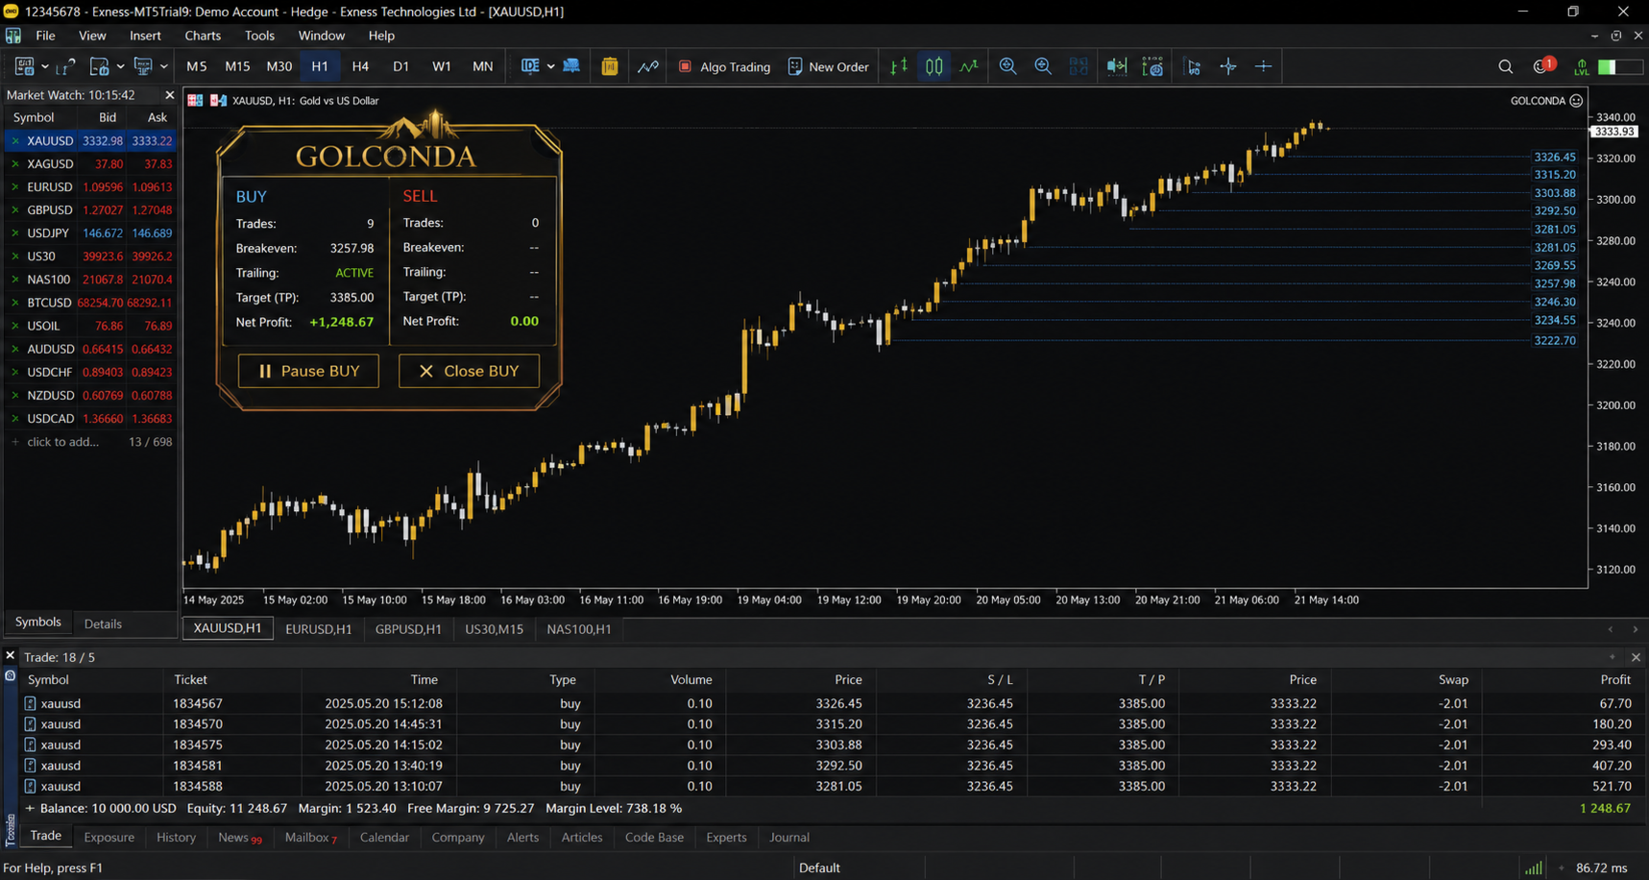Click the Symbol column header in Market Watch
This screenshot has width=1649, height=880.
pos(34,117)
